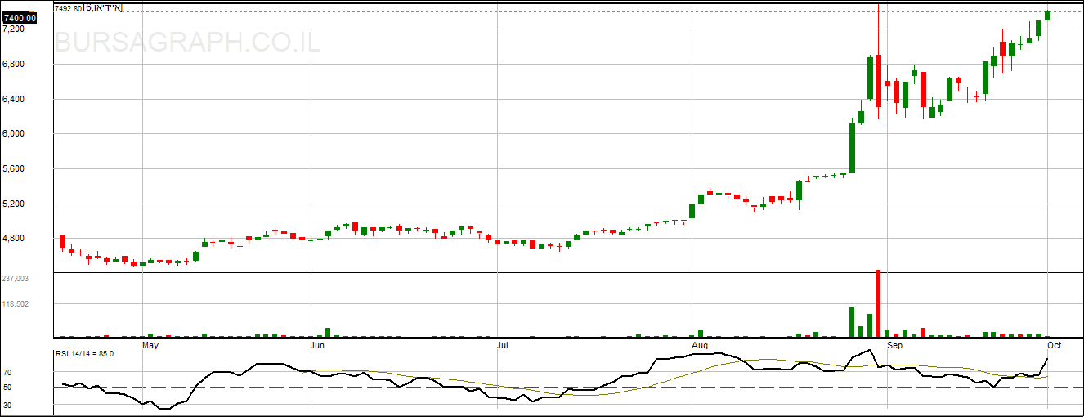Click the May label on the time axis
Image resolution: width=1084 pixels, height=417 pixels.
click(x=150, y=346)
